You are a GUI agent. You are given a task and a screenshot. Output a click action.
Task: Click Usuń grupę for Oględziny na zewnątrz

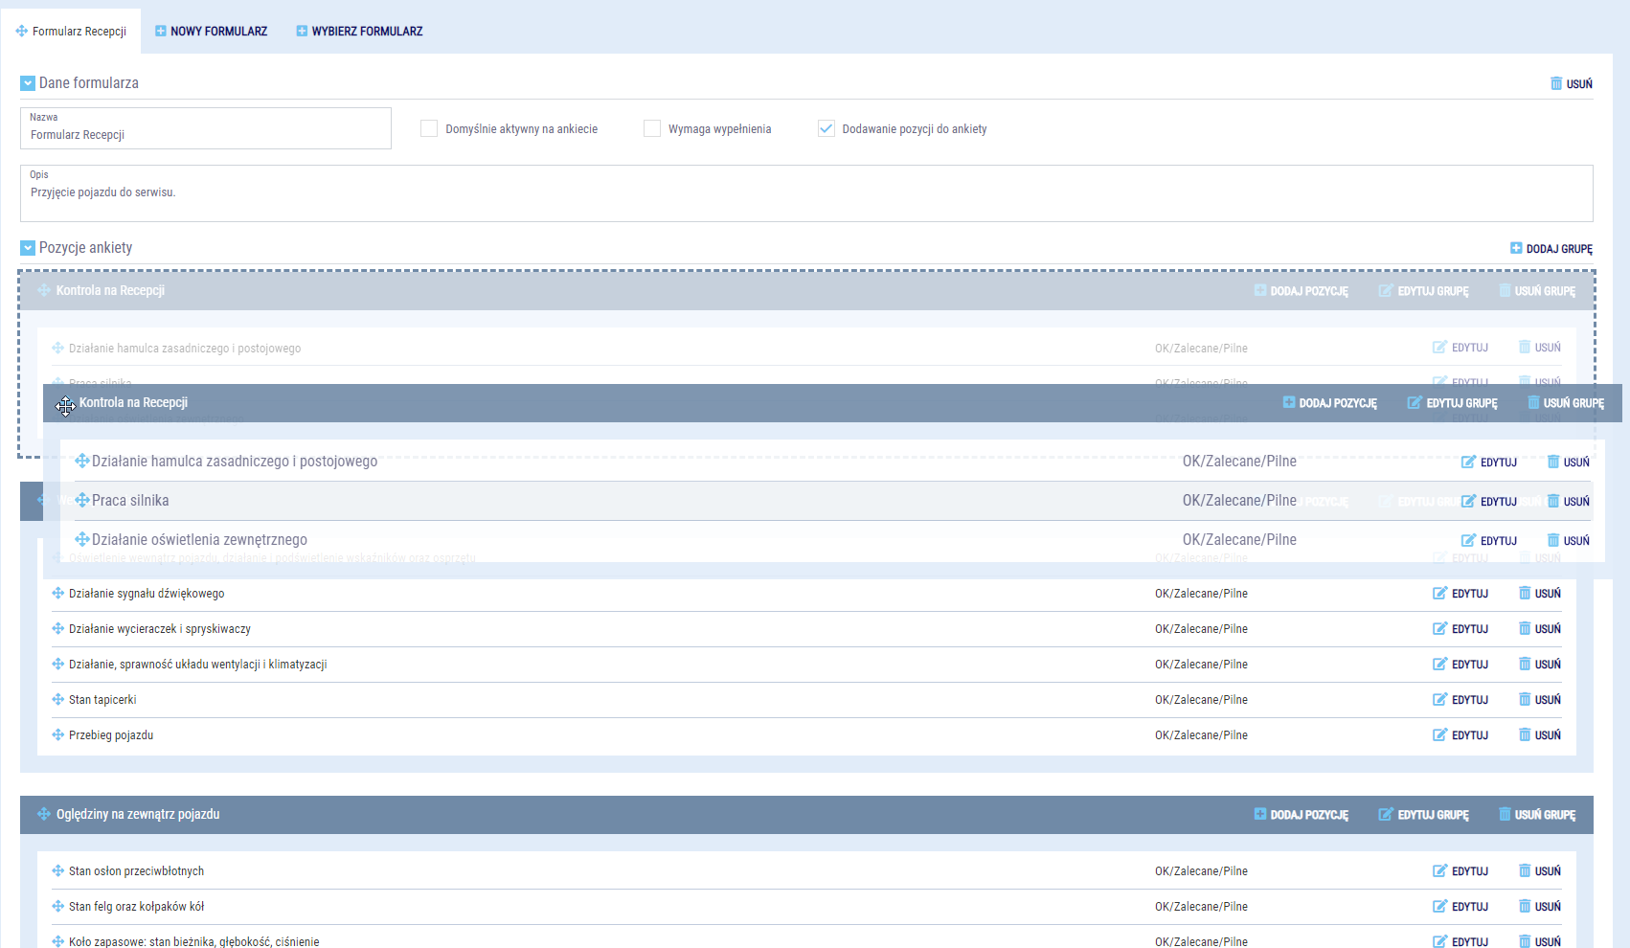1537,815
